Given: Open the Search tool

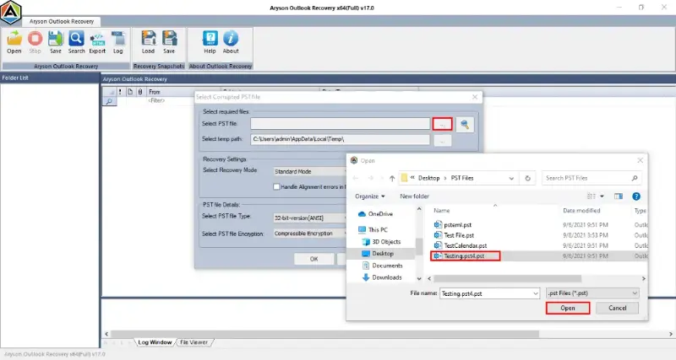Looking at the screenshot, I should 76,42.
